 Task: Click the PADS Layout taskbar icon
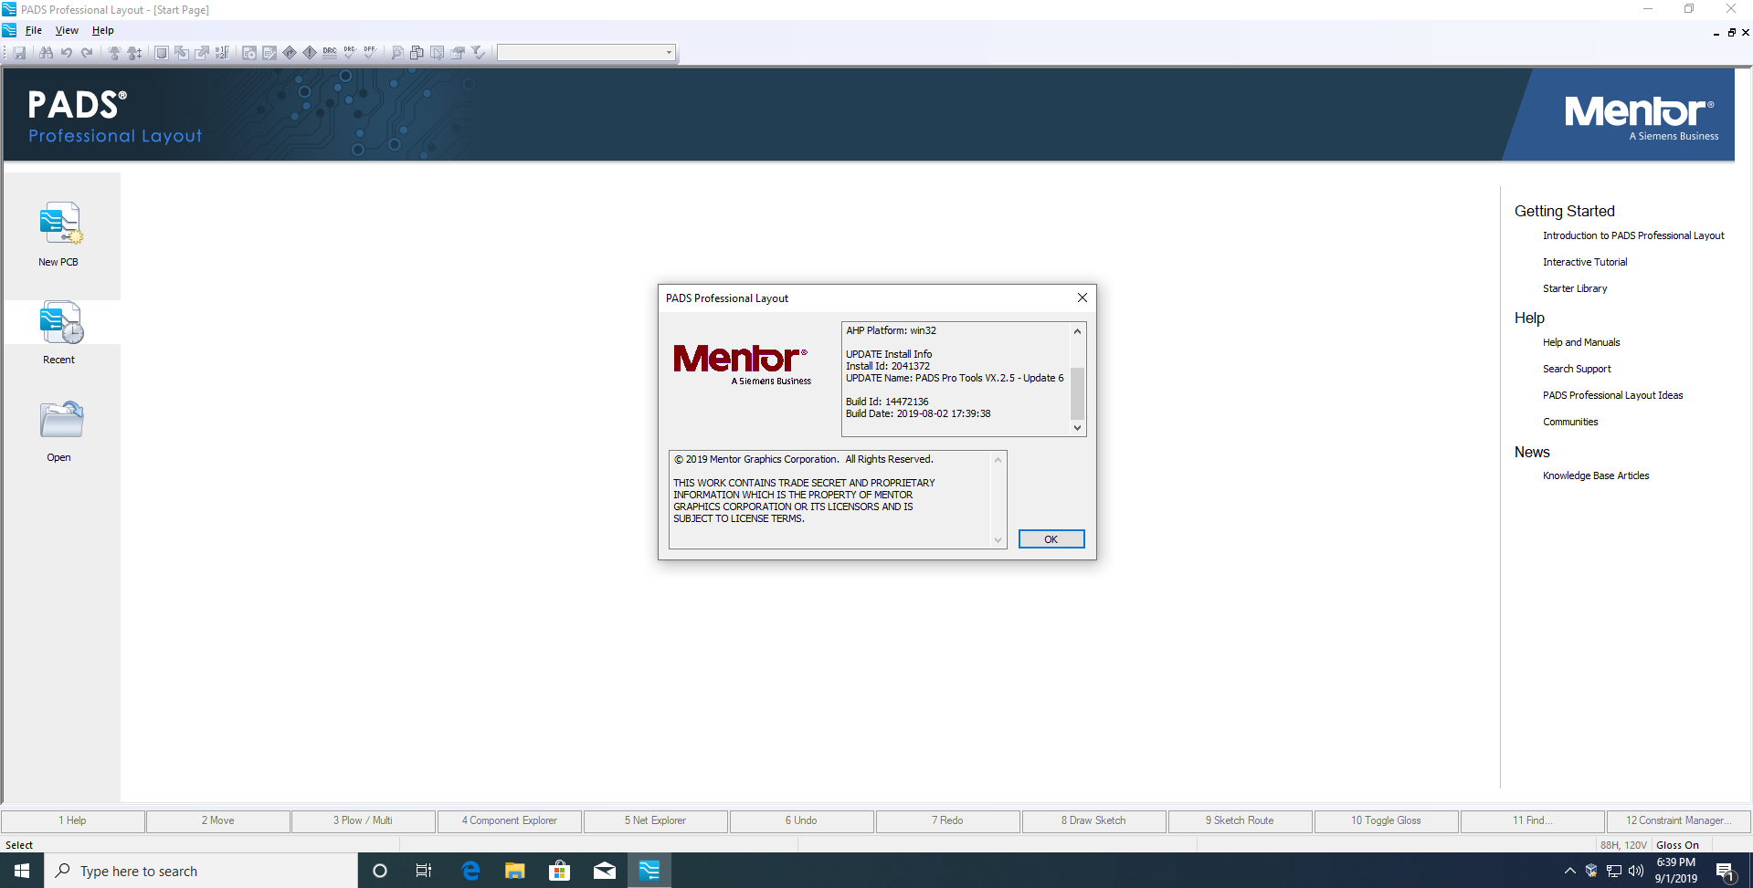pyautogui.click(x=649, y=871)
